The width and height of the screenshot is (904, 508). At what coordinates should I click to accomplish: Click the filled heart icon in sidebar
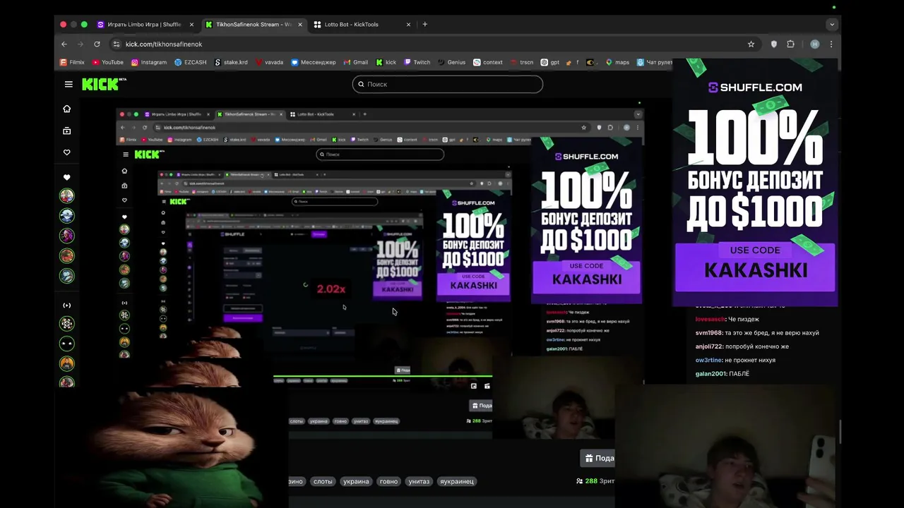(67, 177)
